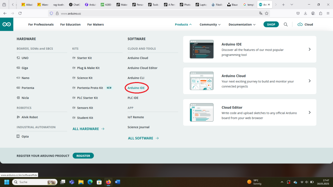Viewport: 333px width, 187px height.
Task: Open the IoT Remote app link
Action: [x=136, y=117]
